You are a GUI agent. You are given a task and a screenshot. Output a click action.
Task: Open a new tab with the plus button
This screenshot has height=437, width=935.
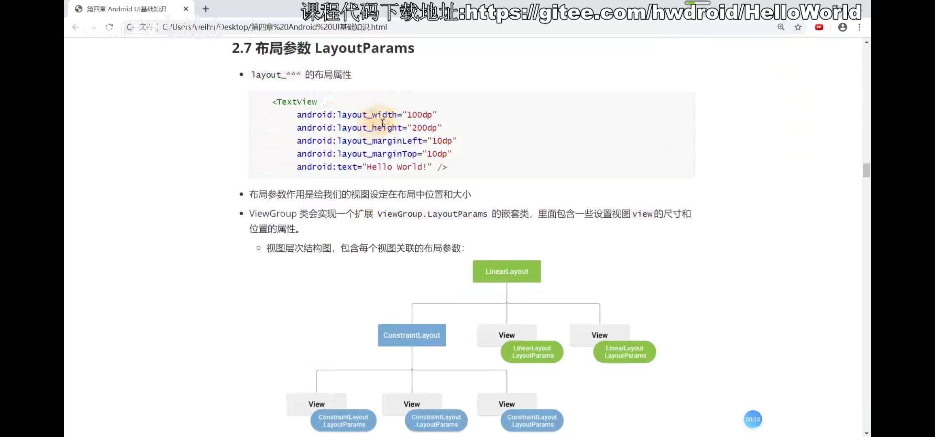coord(206,8)
